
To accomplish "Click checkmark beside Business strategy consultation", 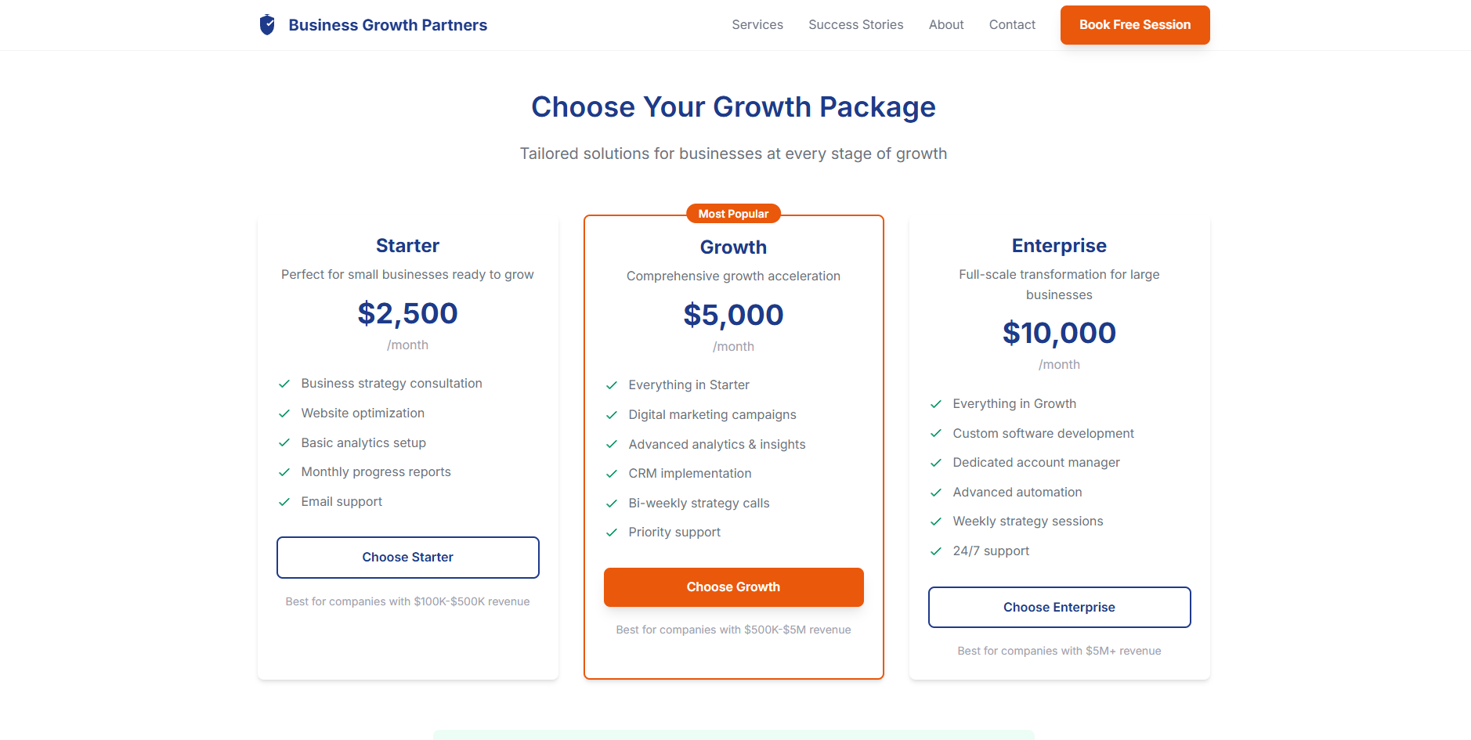I will (284, 384).
